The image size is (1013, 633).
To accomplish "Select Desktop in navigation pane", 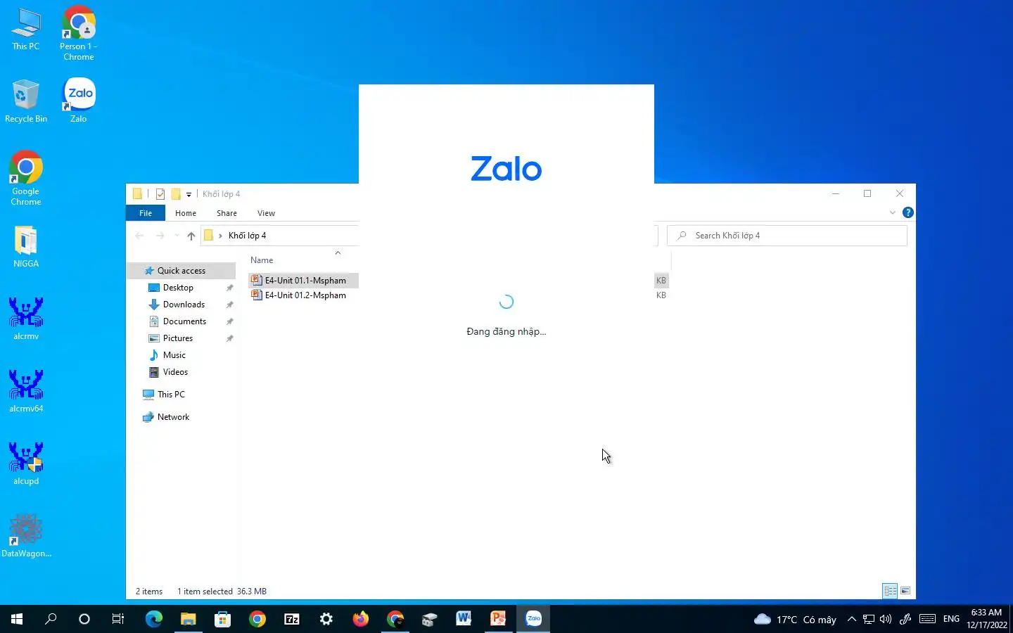I will coord(178,288).
